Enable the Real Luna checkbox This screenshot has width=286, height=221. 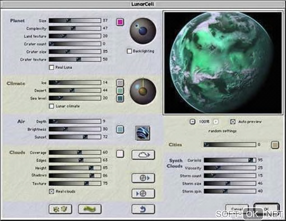click(51, 67)
